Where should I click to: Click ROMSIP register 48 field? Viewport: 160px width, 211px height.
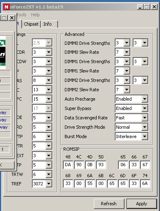(68, 165)
